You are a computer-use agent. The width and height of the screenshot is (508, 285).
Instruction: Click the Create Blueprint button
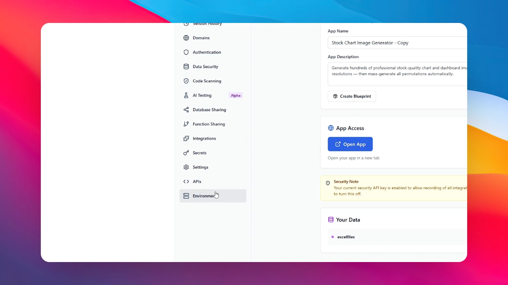[x=352, y=96]
